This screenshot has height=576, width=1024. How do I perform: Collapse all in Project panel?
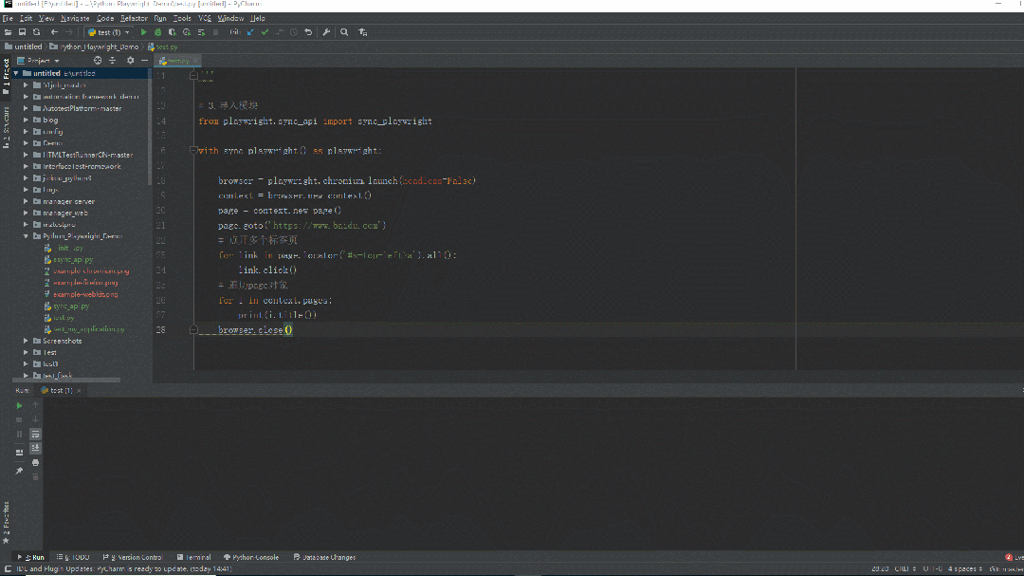(112, 60)
